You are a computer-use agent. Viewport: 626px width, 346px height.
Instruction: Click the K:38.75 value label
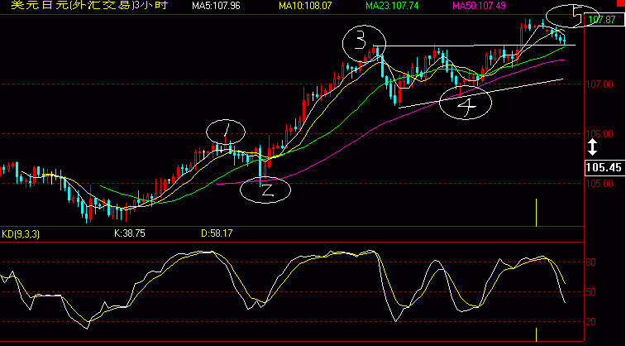click(x=129, y=233)
